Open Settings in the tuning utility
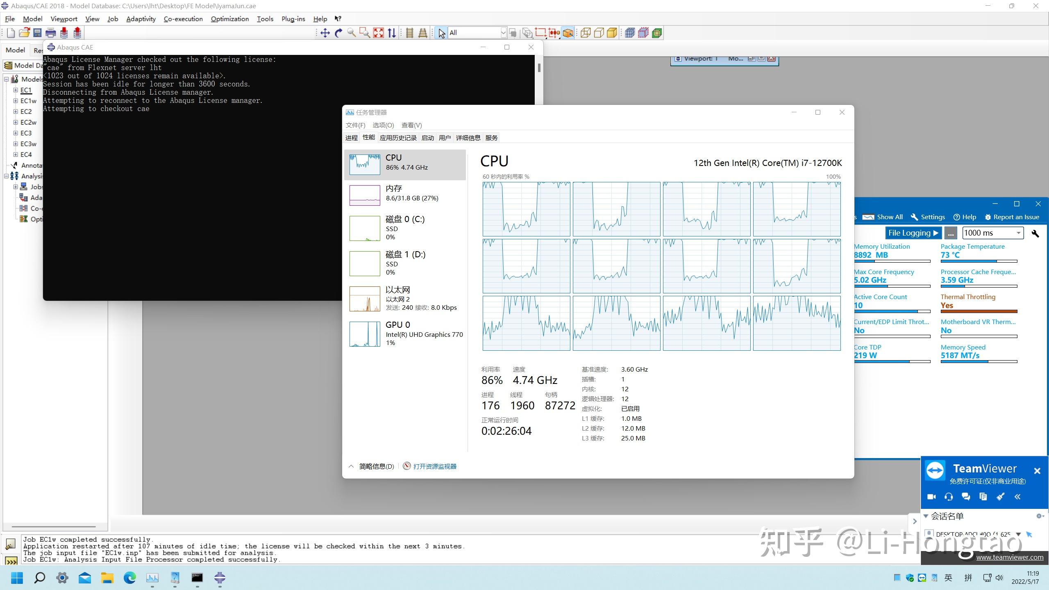 pos(928,217)
